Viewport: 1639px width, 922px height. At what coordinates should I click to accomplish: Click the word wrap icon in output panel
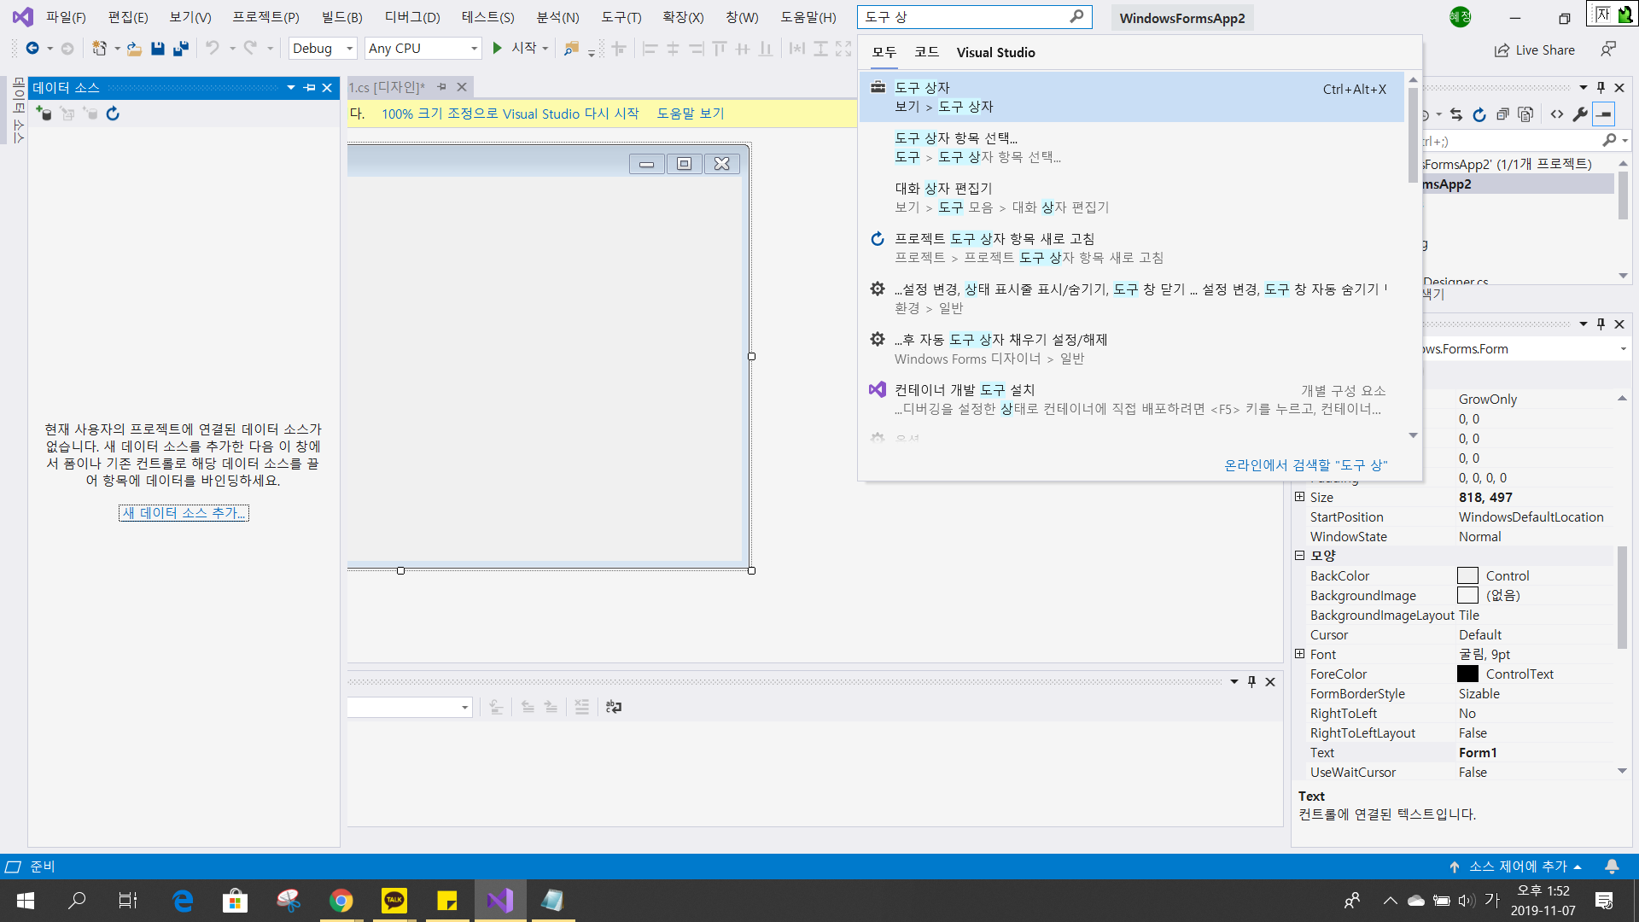(x=614, y=707)
